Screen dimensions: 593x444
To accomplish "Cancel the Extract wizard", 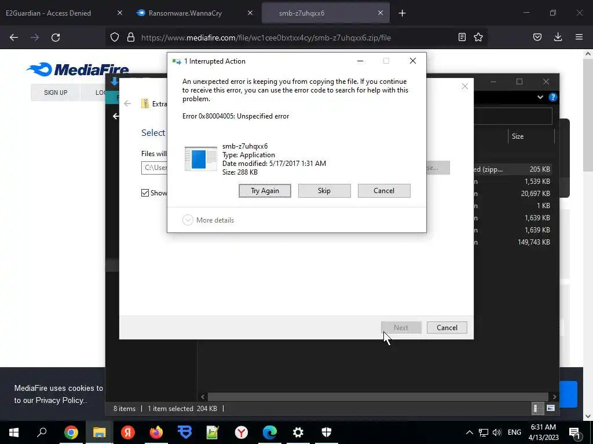I will tap(447, 328).
